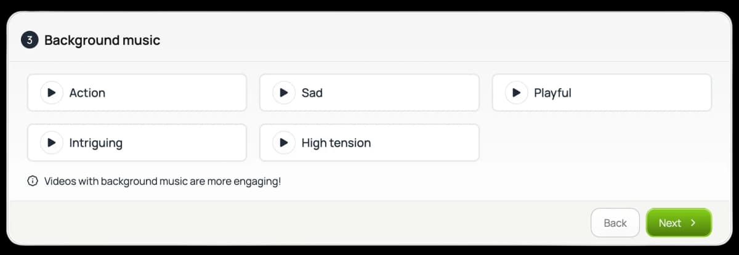Screen dimensions: 739x255
Task: Click the play icon for Playful
Action: point(516,92)
